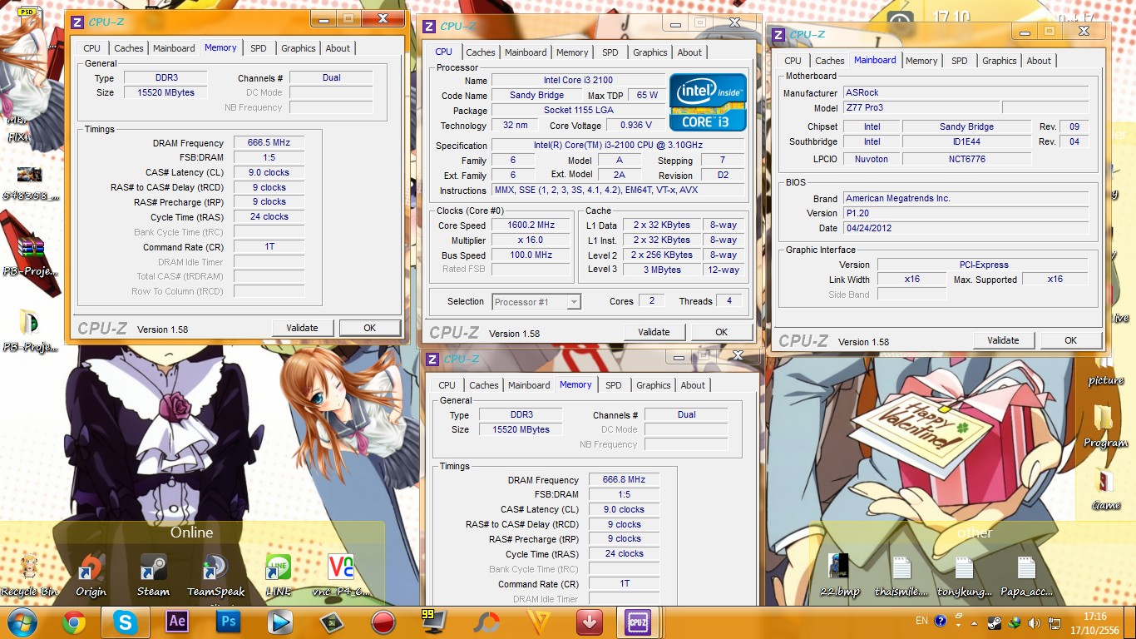Switch to Caches tab in the CPU window
Image resolution: width=1136 pixels, height=639 pixels.
481,52
